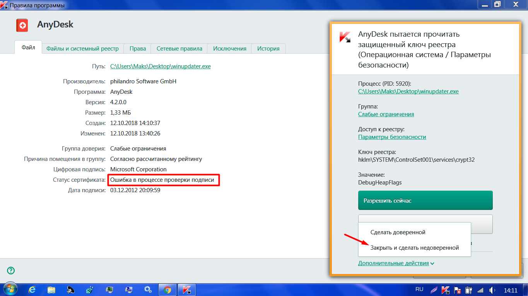Click the volume speaker icon in tray
The image size is (528, 296).
coord(492,289)
